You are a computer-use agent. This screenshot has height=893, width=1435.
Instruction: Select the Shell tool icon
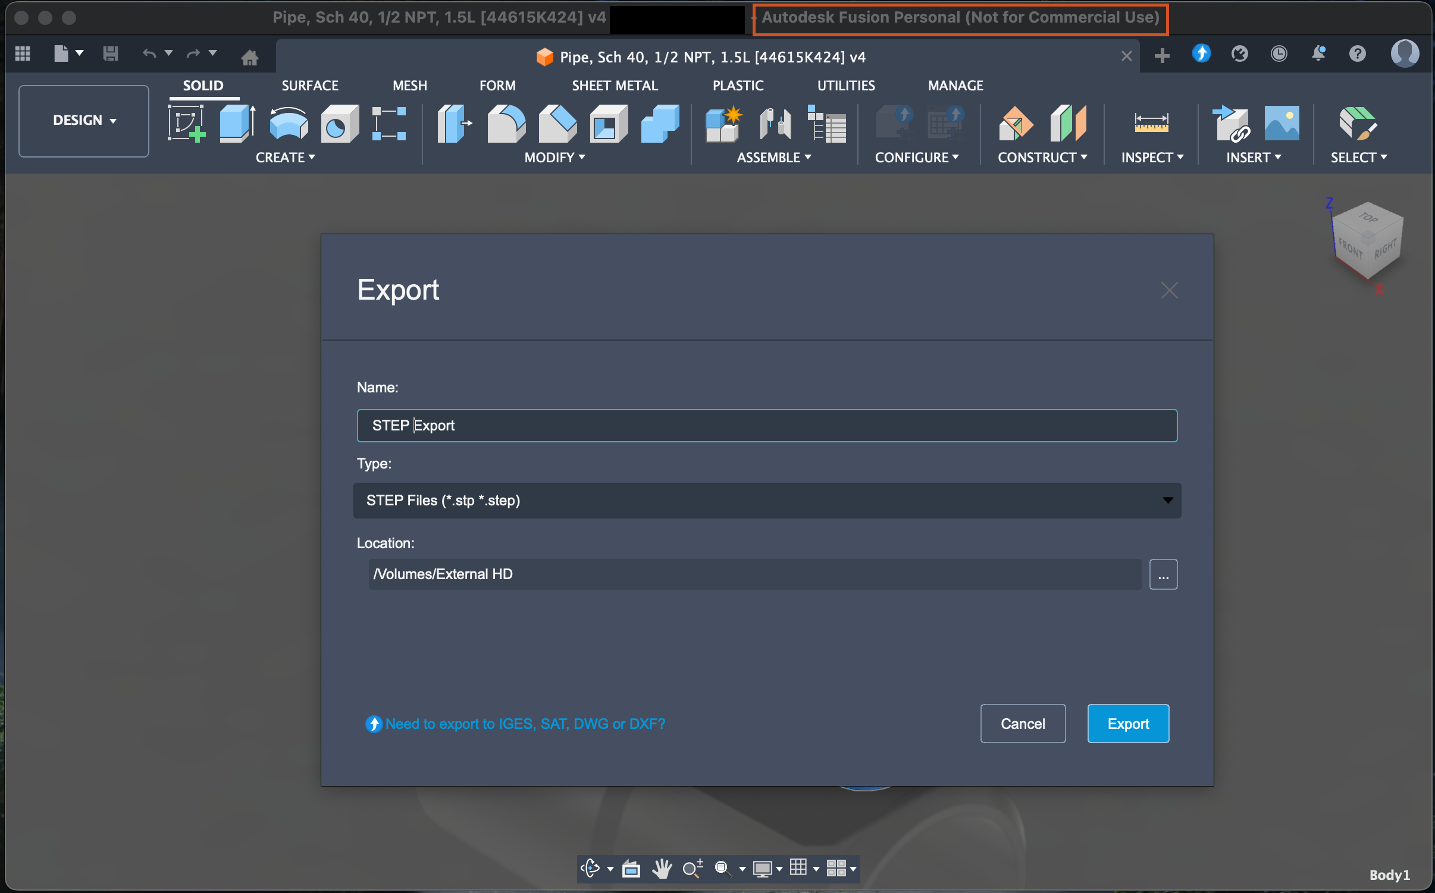[608, 124]
